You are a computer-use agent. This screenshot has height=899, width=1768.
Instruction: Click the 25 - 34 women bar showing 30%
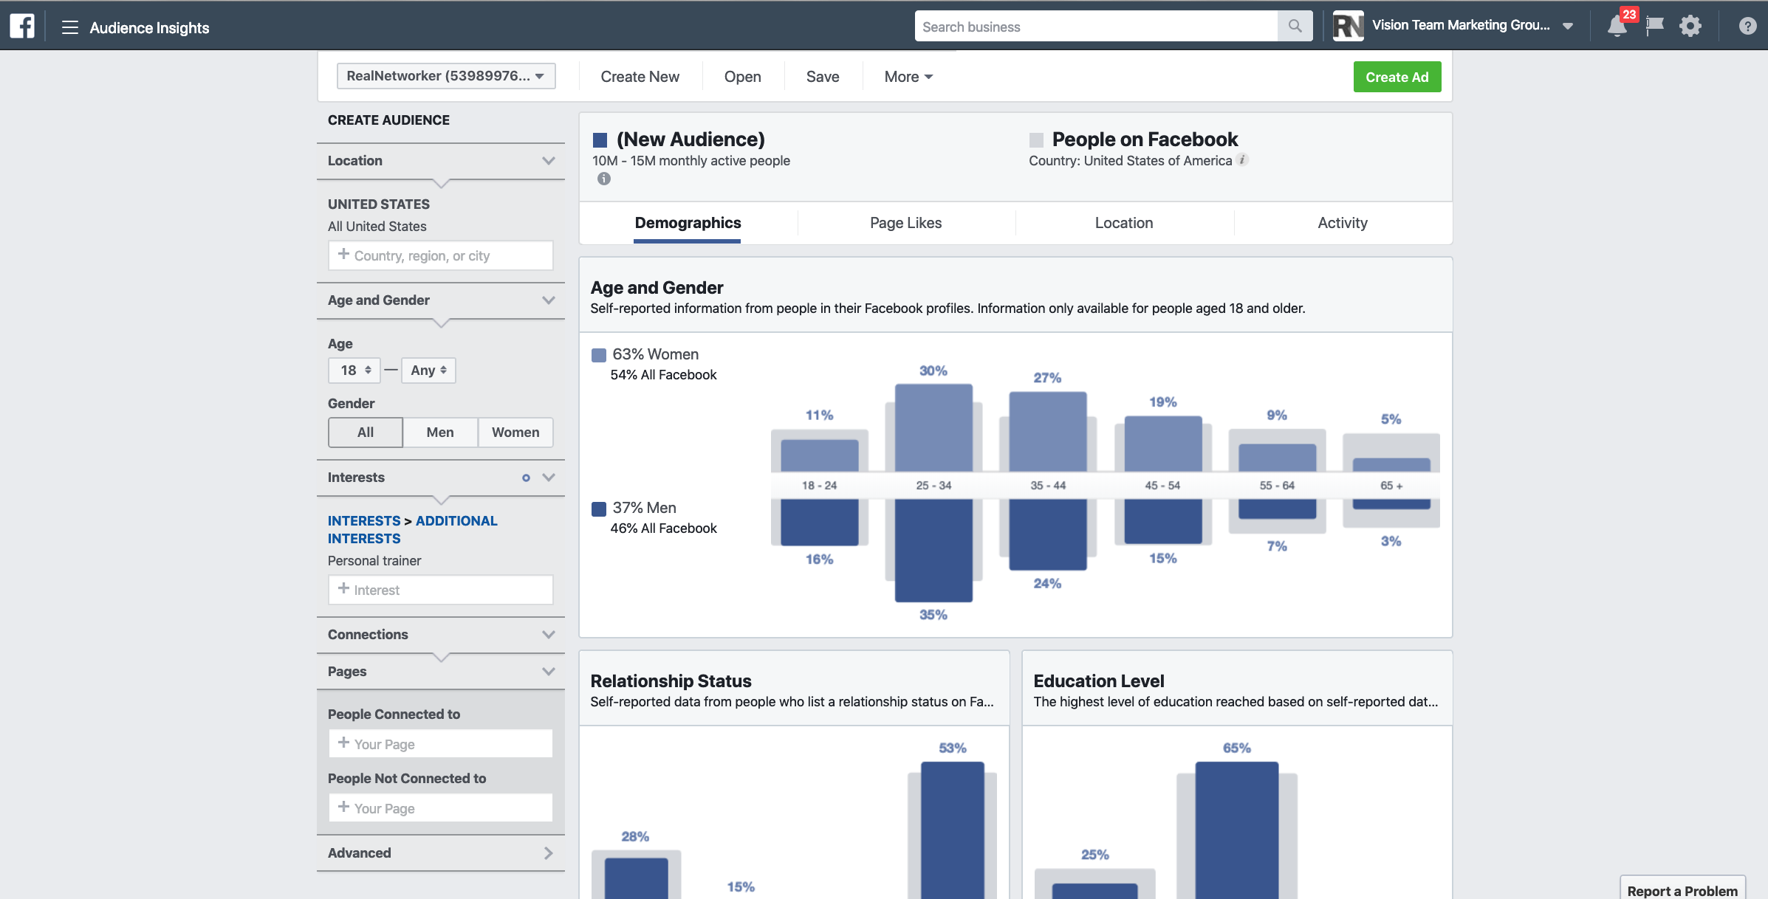click(933, 428)
